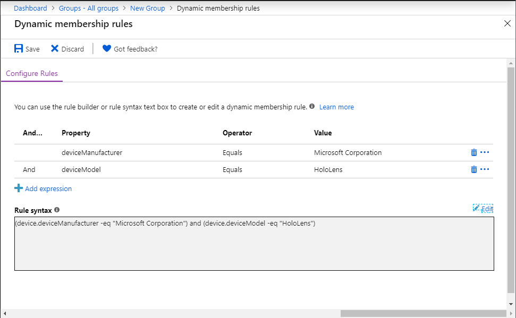Click info icon beside dynamic membership rule text
This screenshot has width=516, height=318.
[x=312, y=106]
